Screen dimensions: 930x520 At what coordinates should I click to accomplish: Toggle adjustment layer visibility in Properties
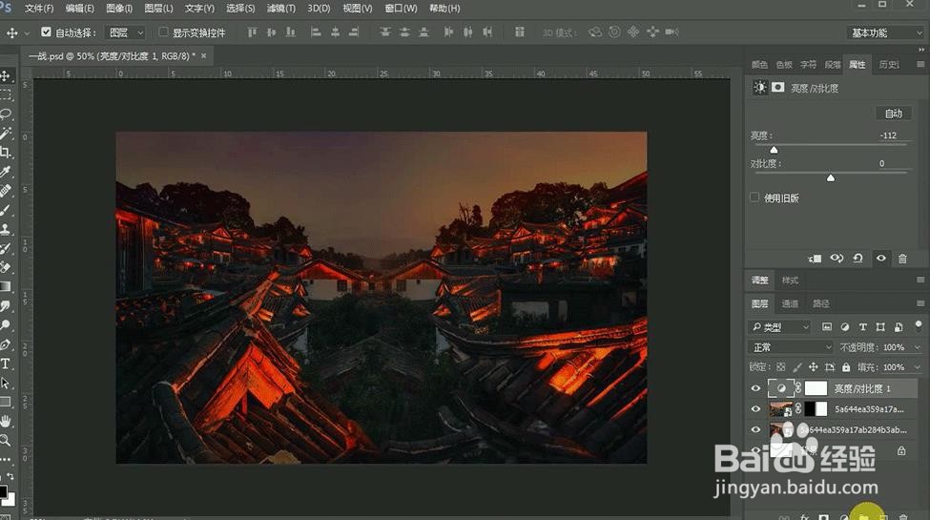880,259
